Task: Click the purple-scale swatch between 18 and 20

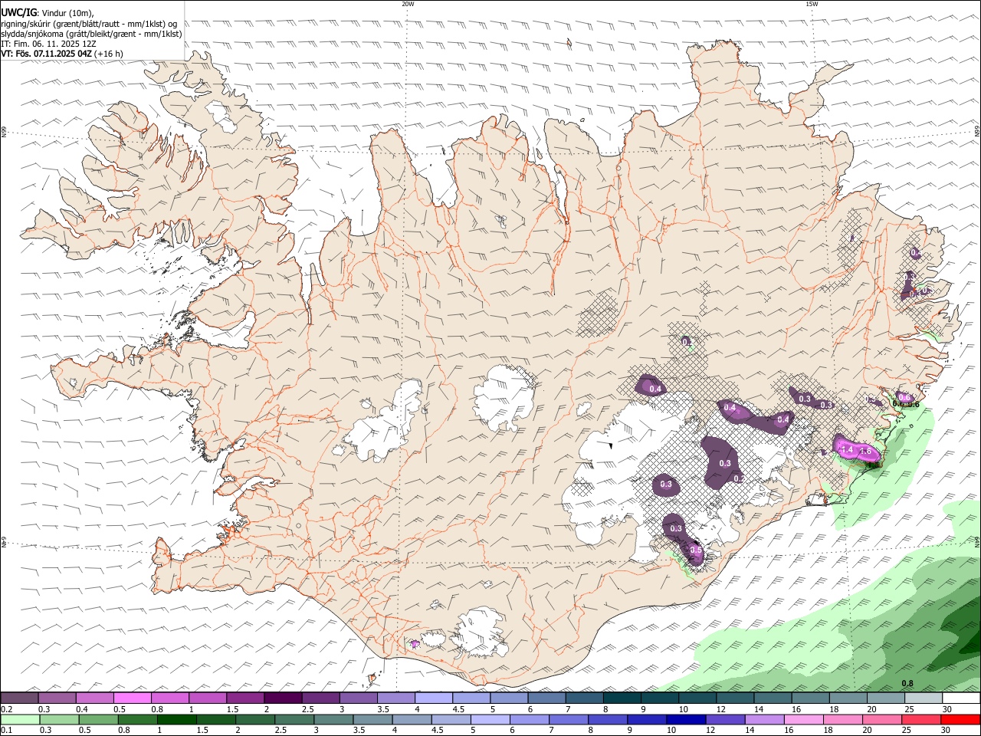Action: (x=847, y=698)
